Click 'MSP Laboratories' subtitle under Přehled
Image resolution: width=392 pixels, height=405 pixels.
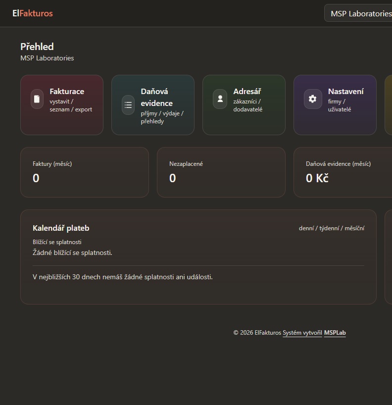(x=47, y=58)
